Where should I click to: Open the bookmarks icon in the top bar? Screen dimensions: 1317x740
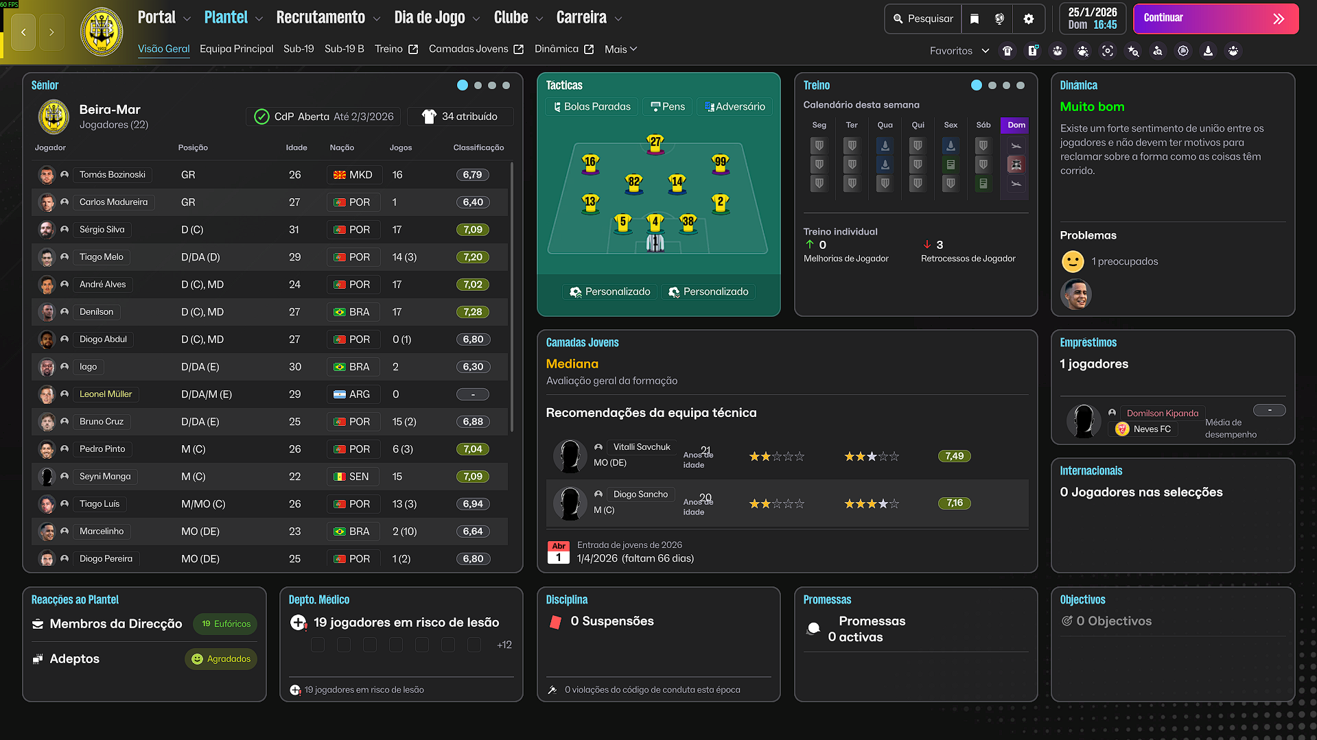pyautogui.click(x=975, y=19)
